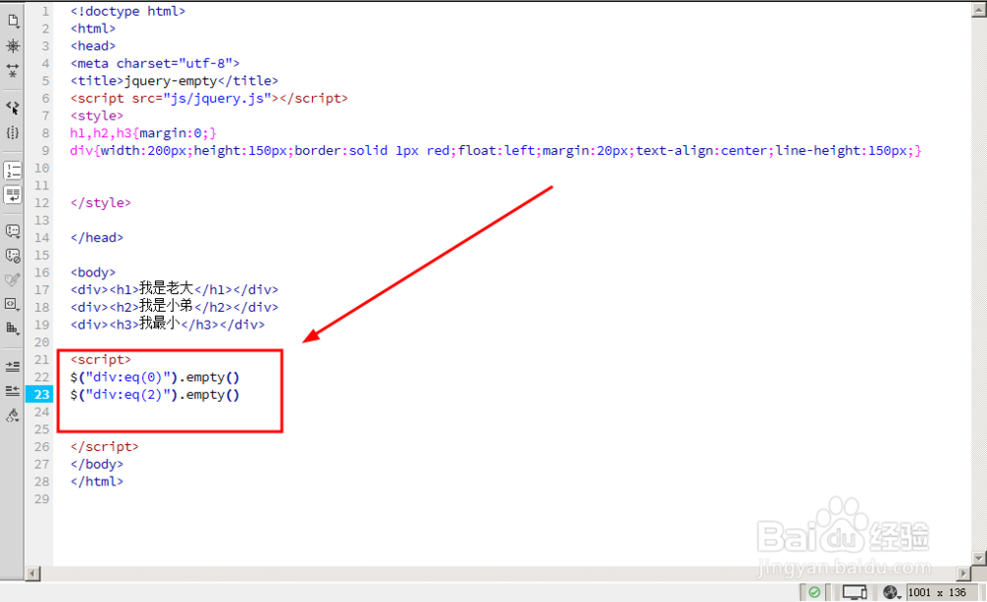Click the <title>jquery-empty</title> line
The width and height of the screenshot is (987, 602).
click(x=175, y=81)
